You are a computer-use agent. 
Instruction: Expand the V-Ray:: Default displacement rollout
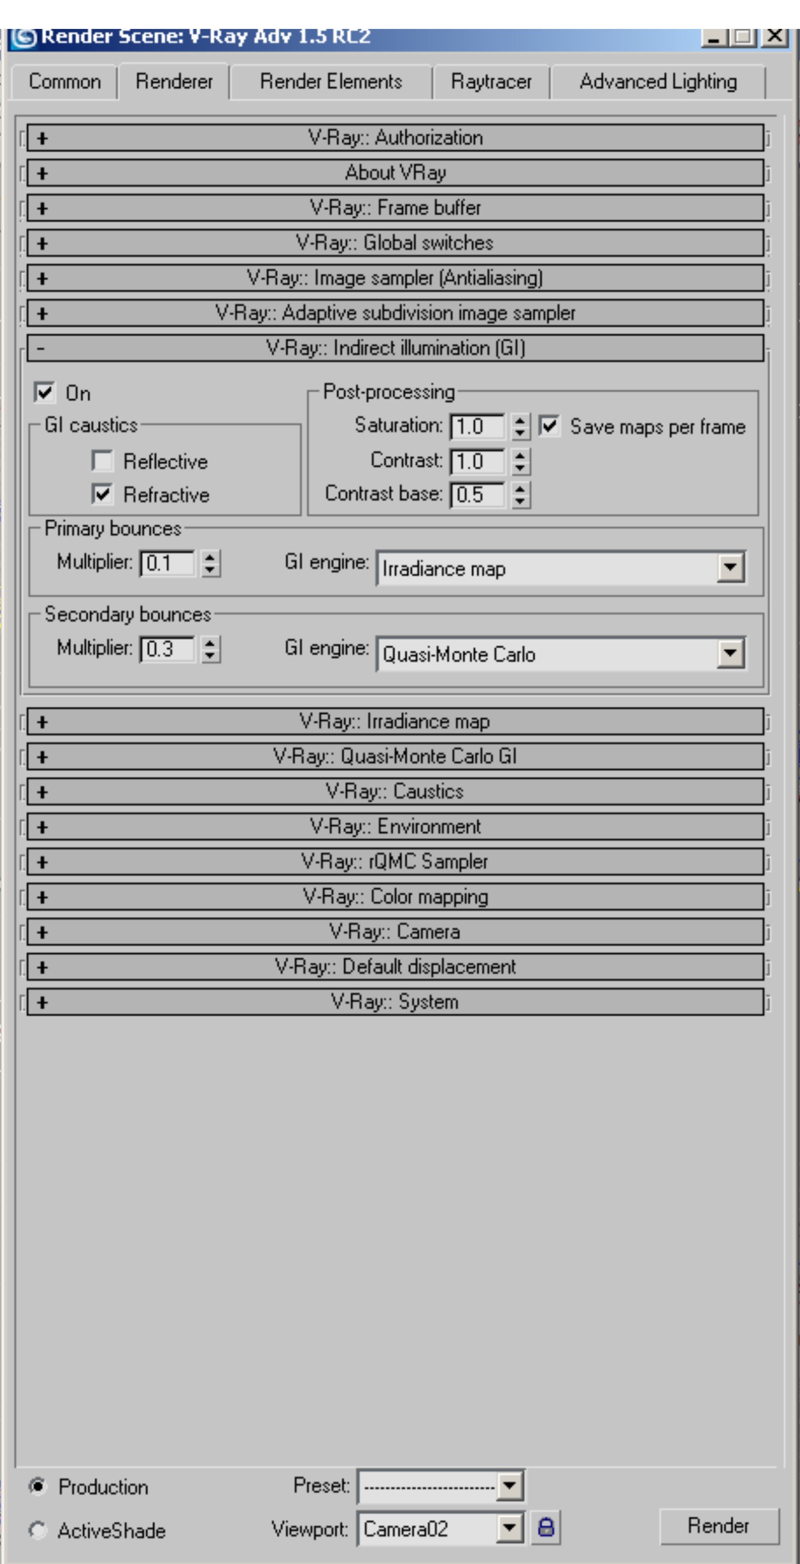click(x=395, y=967)
